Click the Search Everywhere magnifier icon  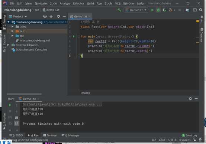(x=201, y=10)
